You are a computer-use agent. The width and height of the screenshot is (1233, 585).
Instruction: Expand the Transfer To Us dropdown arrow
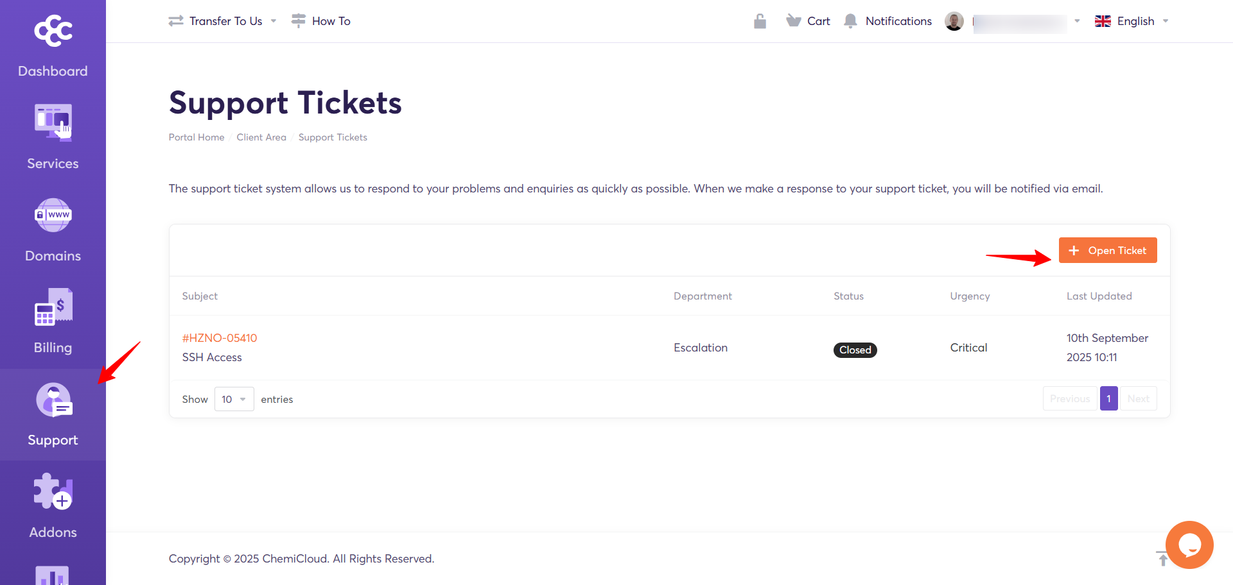[274, 21]
